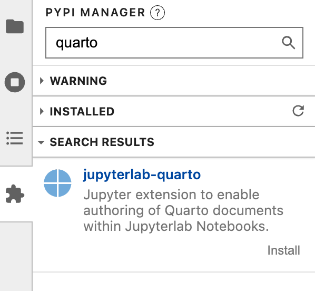Viewport: 315px width, 291px height.
Task: Open running terminals and kernels panel
Action: point(15,82)
